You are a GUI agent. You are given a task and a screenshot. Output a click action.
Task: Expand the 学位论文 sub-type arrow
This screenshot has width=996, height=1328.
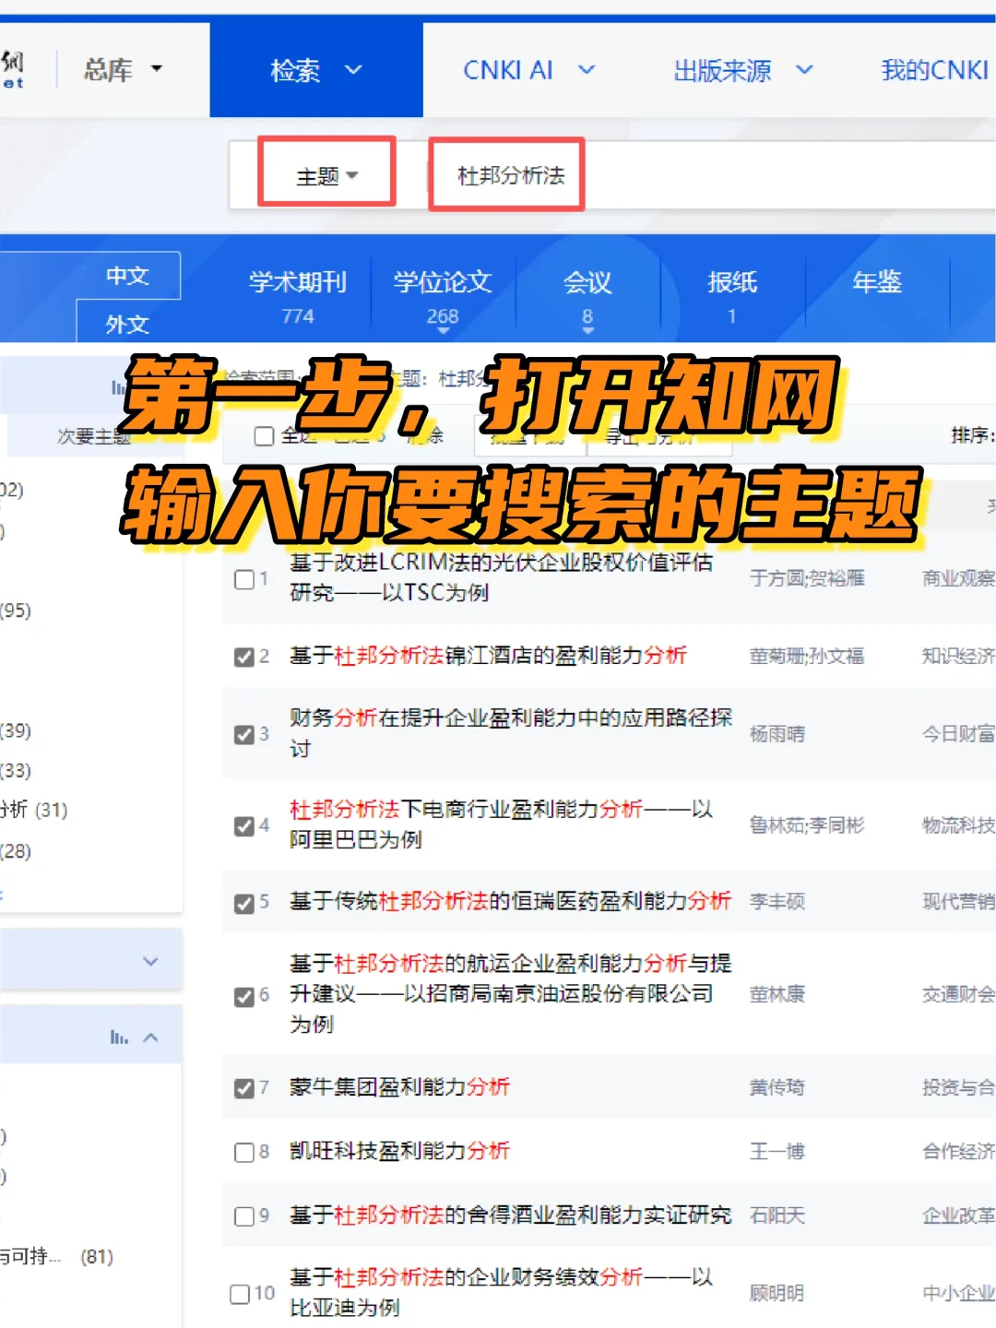443,332
